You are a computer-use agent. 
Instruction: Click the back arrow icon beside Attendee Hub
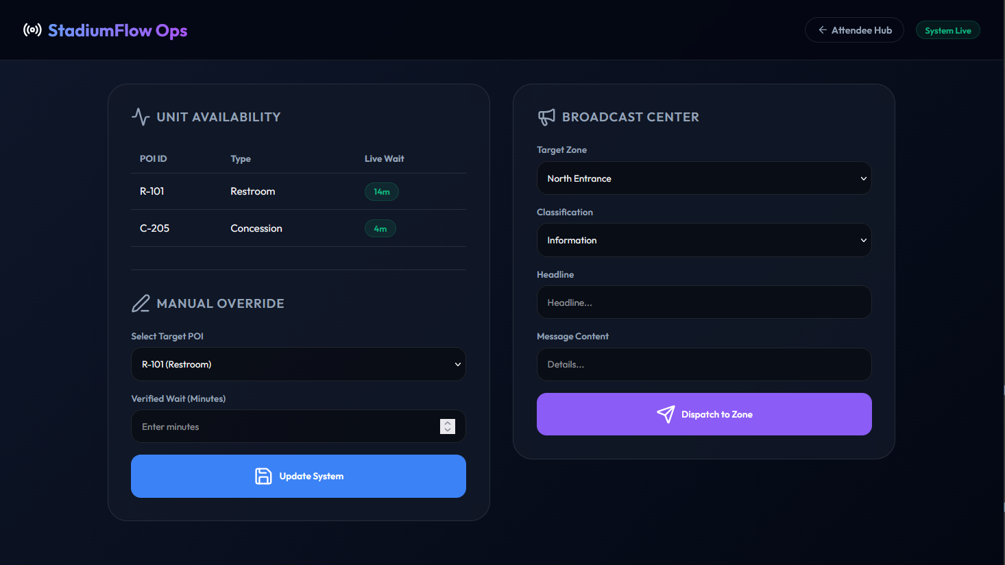point(822,30)
